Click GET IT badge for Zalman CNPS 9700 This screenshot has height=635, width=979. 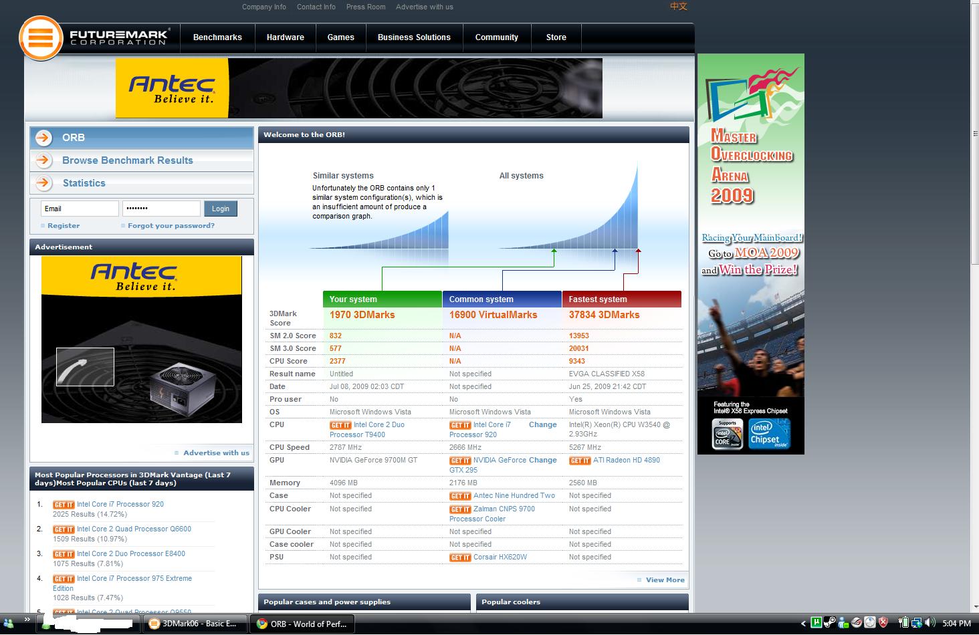pos(460,509)
